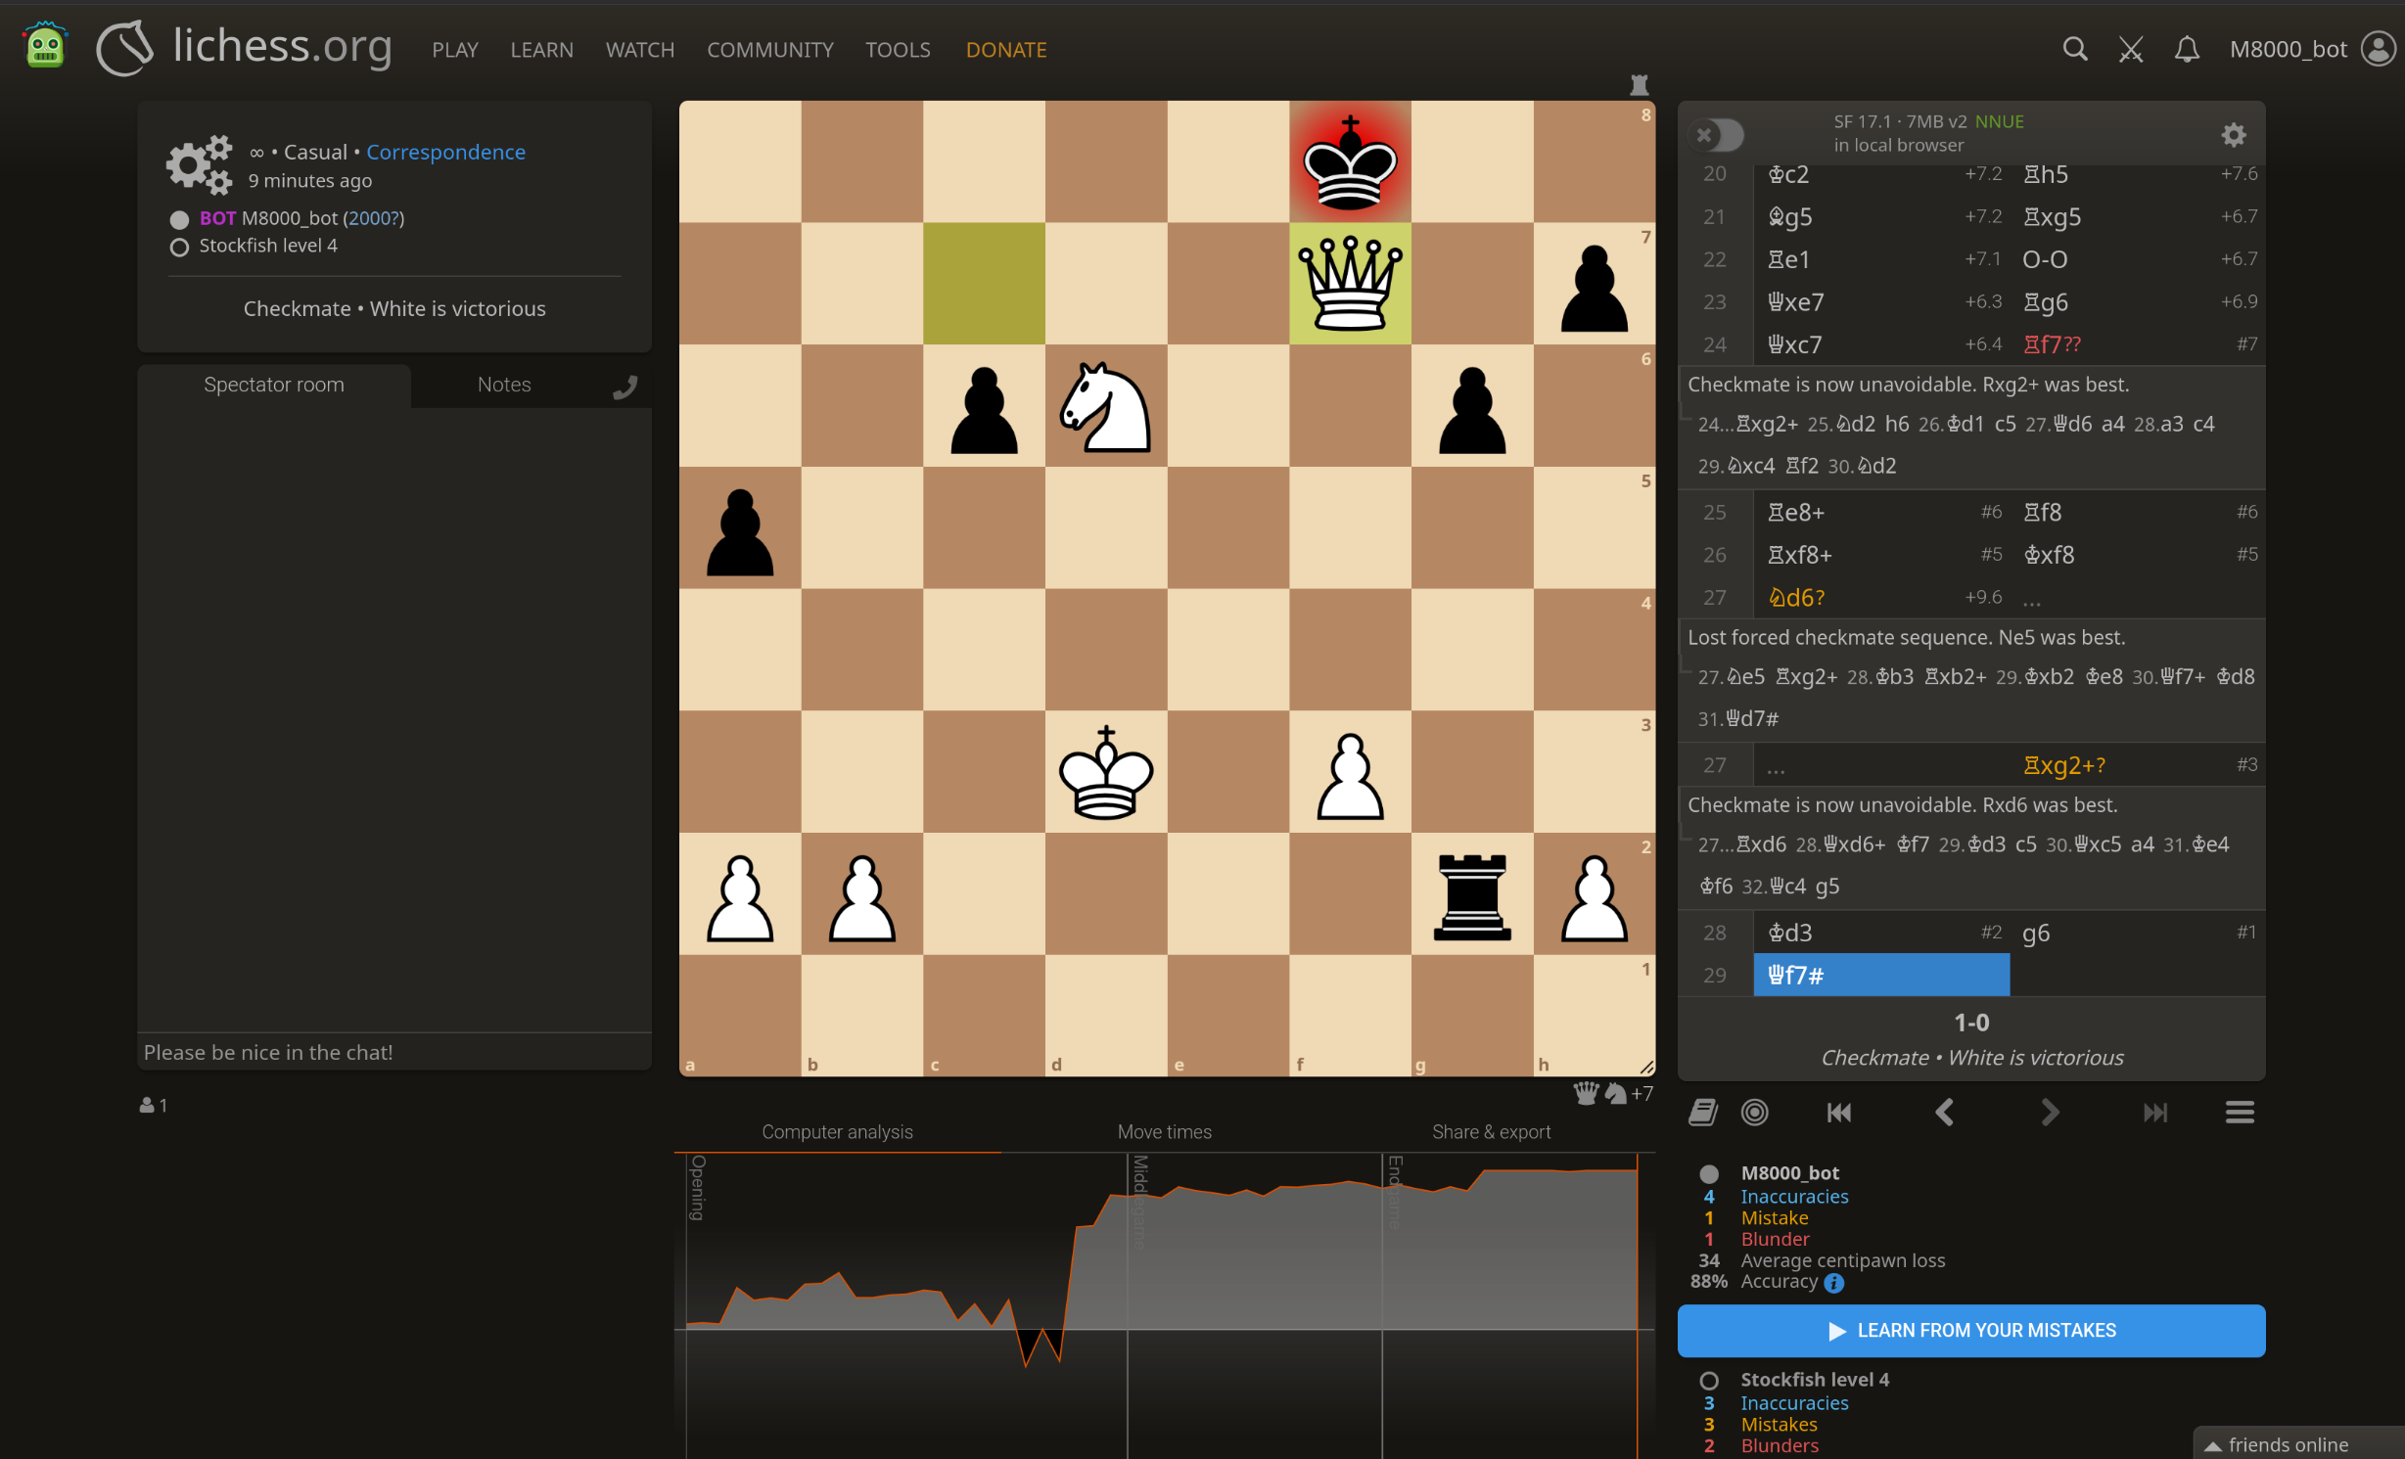Click the voice chat phone icon
The height and width of the screenshot is (1459, 2405).
tap(624, 388)
